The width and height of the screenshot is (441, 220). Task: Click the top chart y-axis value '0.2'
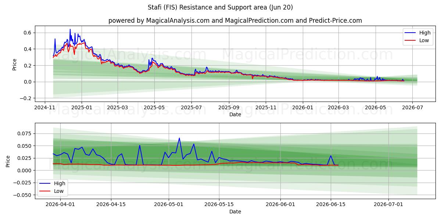[x=28, y=65]
